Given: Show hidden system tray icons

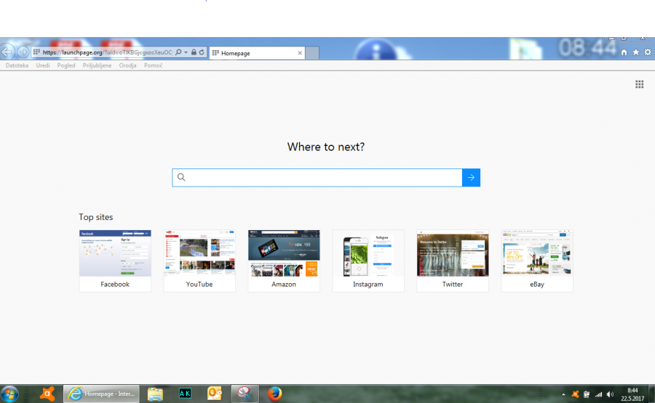Looking at the screenshot, I should pyautogui.click(x=563, y=394).
